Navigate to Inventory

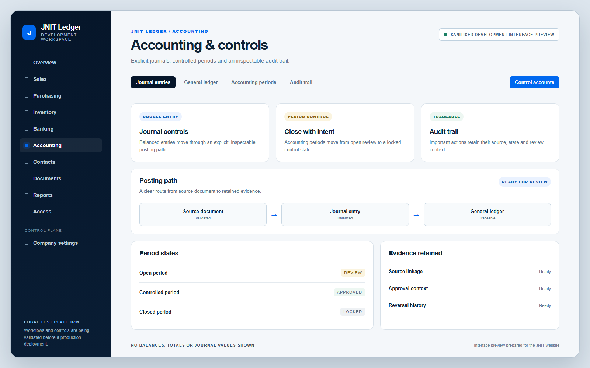click(x=61, y=112)
